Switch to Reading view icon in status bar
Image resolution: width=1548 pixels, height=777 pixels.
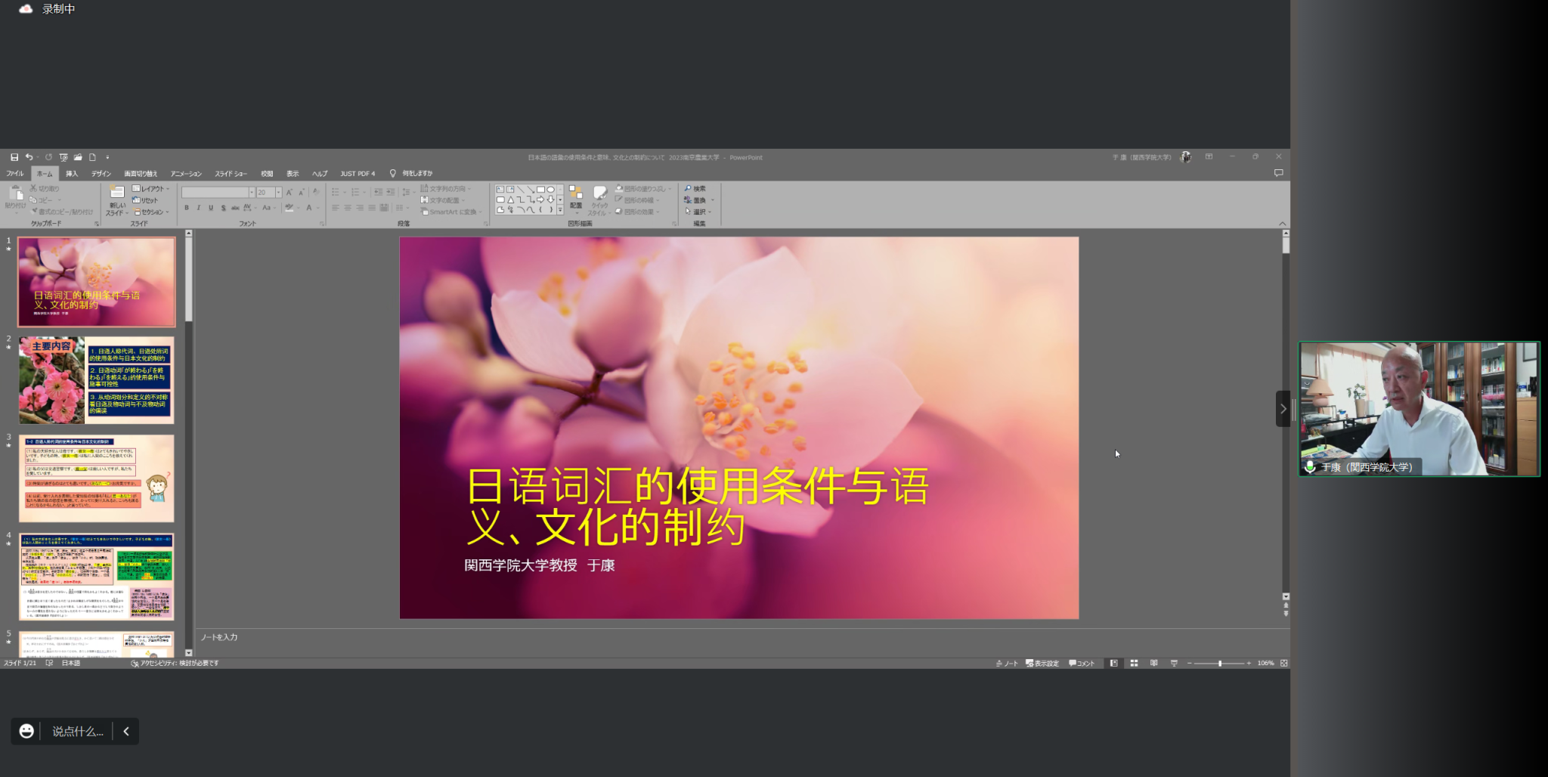[1153, 663]
